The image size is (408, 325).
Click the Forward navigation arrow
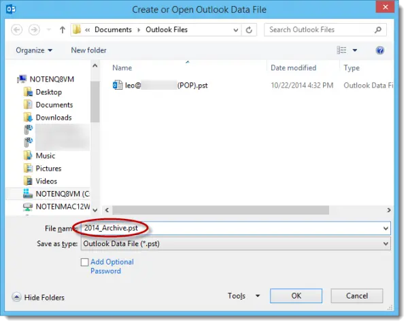(x=34, y=30)
